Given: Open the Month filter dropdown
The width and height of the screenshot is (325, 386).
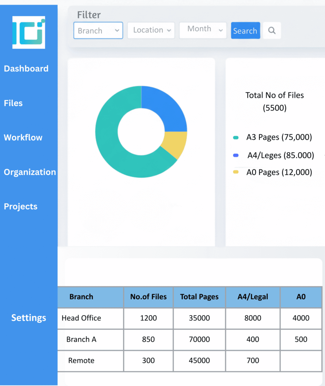Looking at the screenshot, I should point(203,30).
